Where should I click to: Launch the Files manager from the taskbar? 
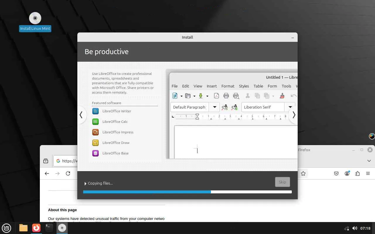(23, 228)
